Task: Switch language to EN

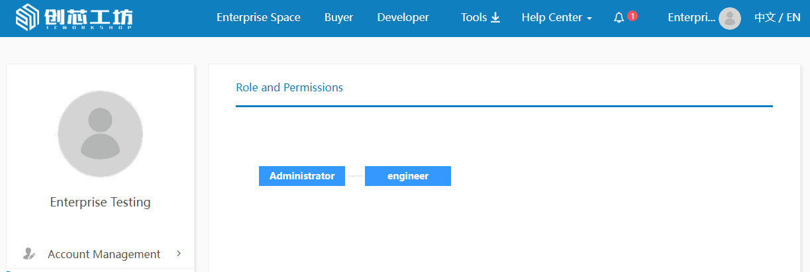Action: pos(793,18)
